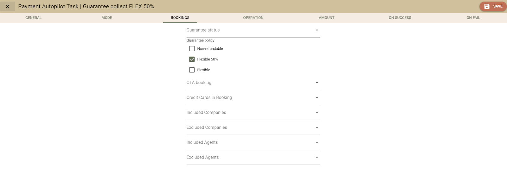Open the OTA booking dropdown

(x=253, y=83)
